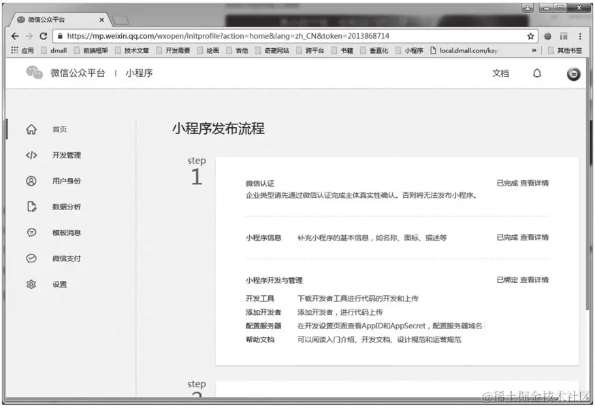Viewport: 595px width, 408px height.
Task: Open the dmall bookmark
Action: 60,50
